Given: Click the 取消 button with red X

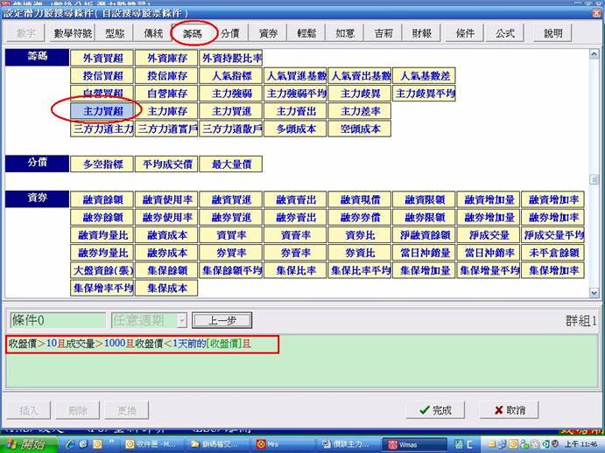Looking at the screenshot, I should pos(509,409).
